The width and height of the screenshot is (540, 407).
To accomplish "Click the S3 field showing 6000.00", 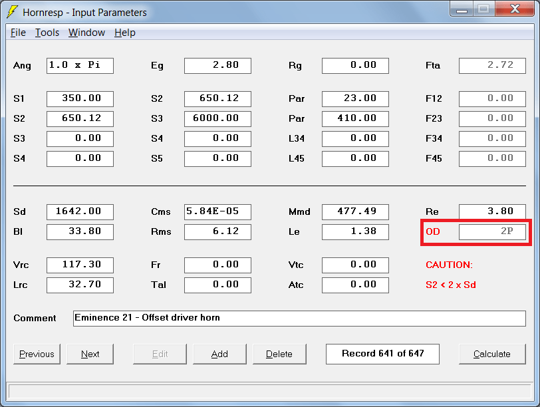I will 217,119.
